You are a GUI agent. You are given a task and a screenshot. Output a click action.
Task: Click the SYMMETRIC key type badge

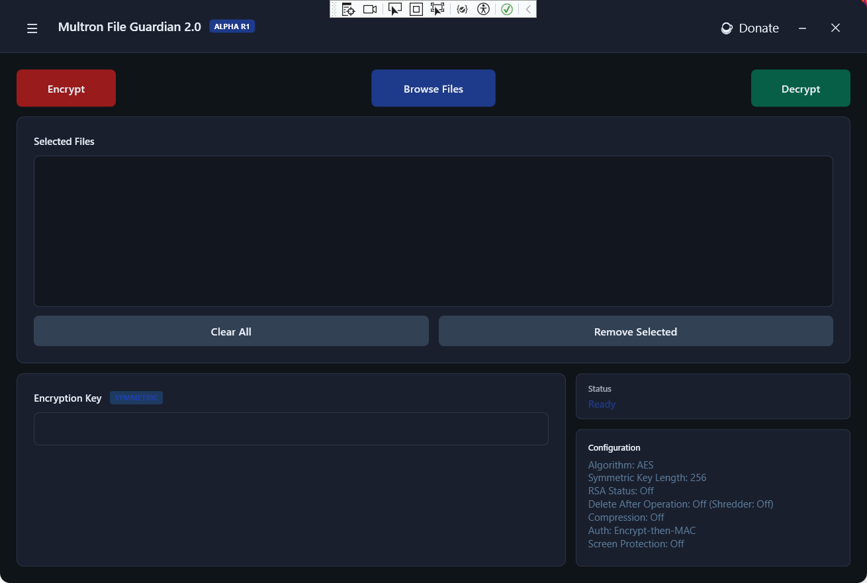pyautogui.click(x=136, y=398)
